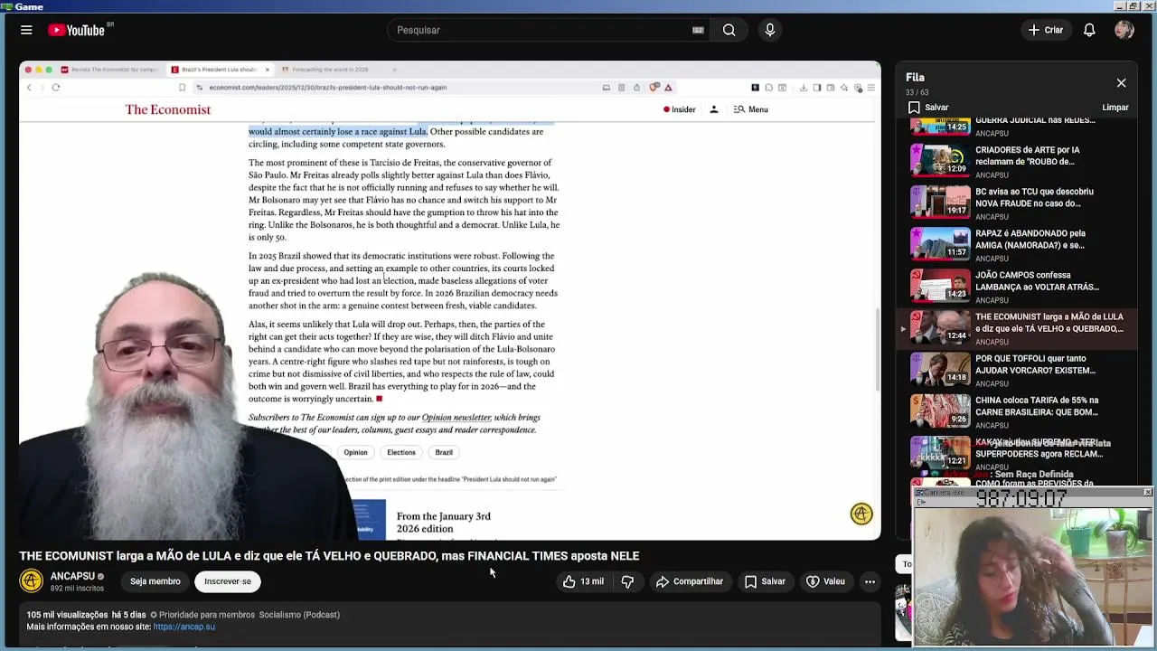Close the Fila queue panel
Image resolution: width=1157 pixels, height=651 pixels.
1121,83
